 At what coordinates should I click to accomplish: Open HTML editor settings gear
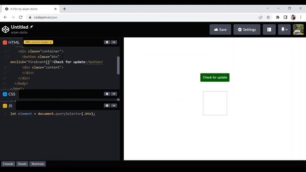(107, 42)
